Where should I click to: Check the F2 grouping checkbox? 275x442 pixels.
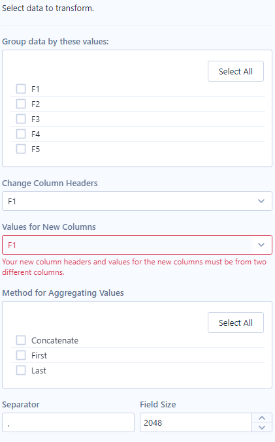click(x=21, y=104)
